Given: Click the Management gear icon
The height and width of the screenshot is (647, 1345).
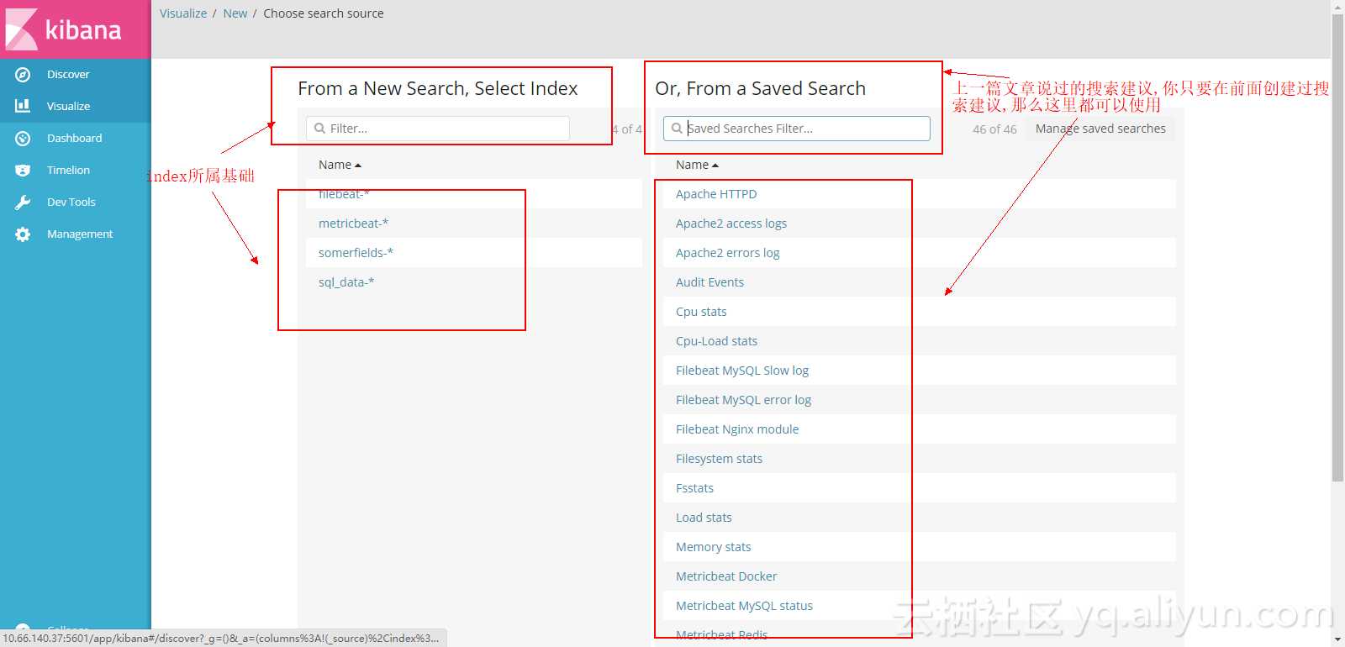Looking at the screenshot, I should (x=23, y=234).
